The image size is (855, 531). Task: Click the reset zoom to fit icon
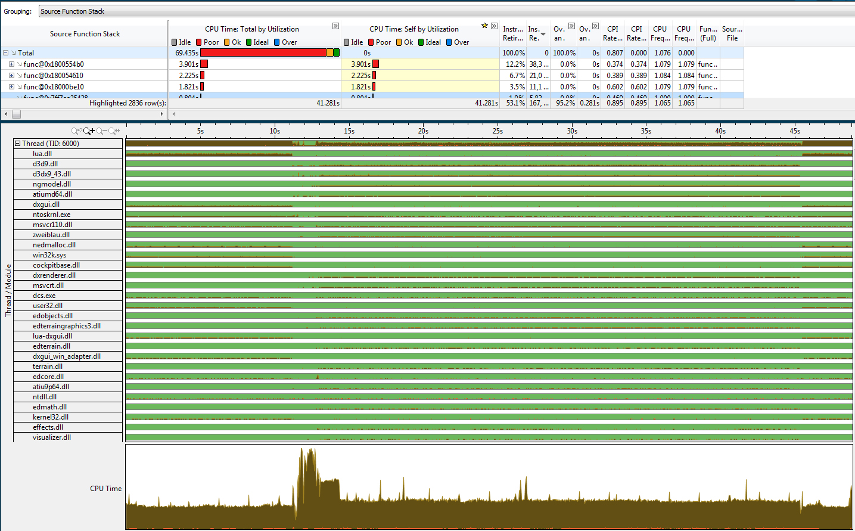114,131
